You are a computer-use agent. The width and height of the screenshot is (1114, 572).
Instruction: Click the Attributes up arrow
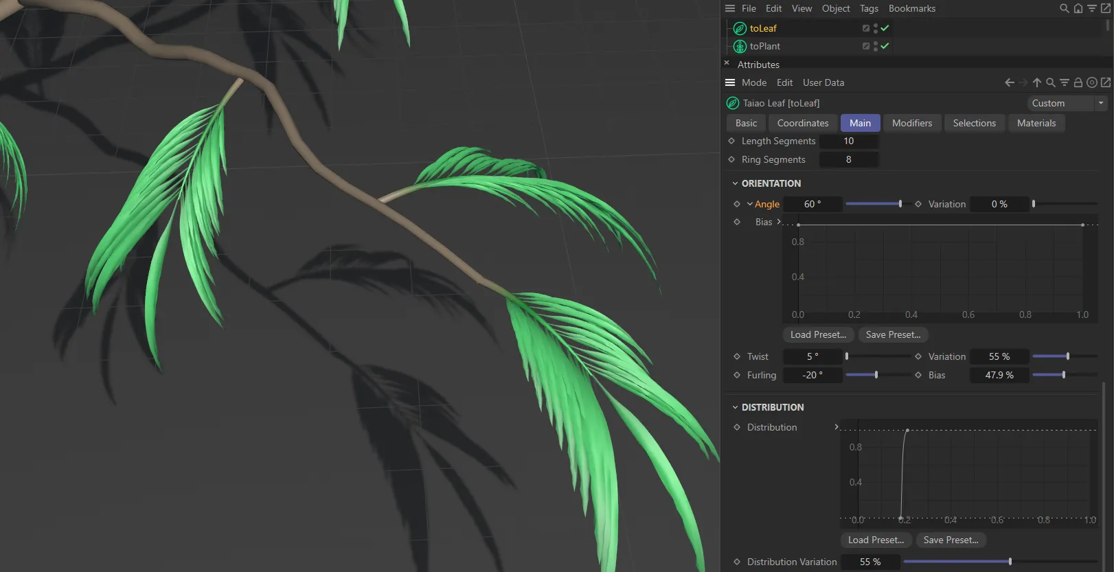[x=1037, y=82]
